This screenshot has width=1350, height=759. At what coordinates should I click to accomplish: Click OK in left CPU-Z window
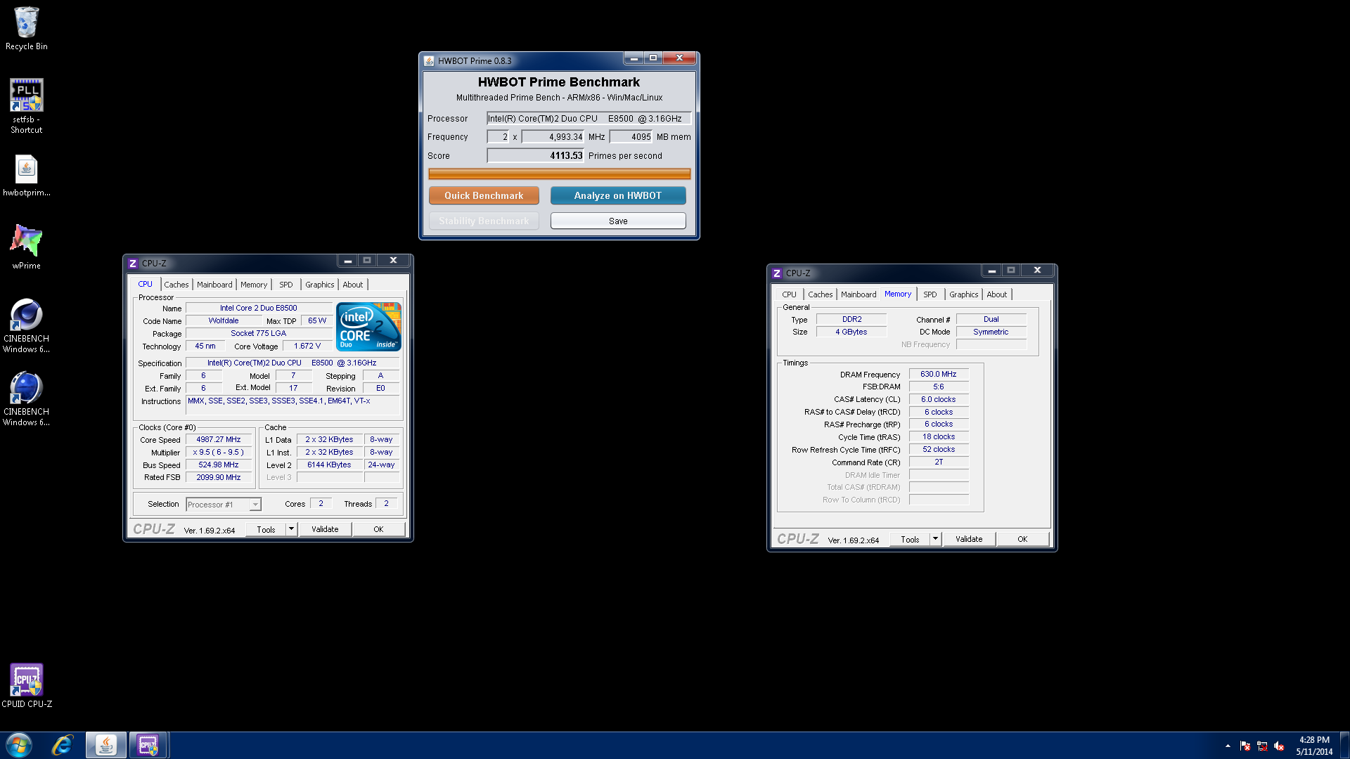(378, 529)
